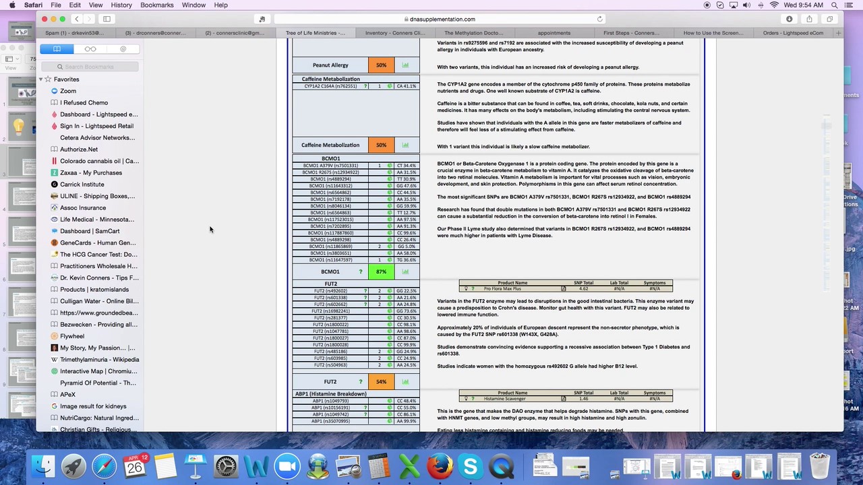Open System Preferences gear in Dock
This screenshot has height=485, width=863.
pyautogui.click(x=226, y=466)
